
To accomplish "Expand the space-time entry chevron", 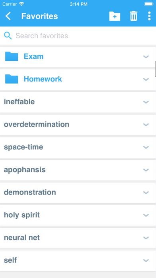I will point(146,147).
